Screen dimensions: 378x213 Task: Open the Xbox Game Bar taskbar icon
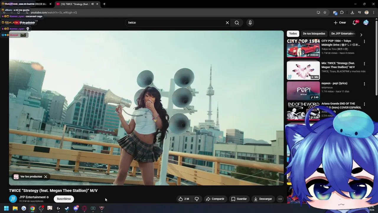pos(93,208)
